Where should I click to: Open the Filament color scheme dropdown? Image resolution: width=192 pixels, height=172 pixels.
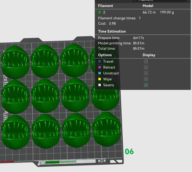click(x=159, y=1)
